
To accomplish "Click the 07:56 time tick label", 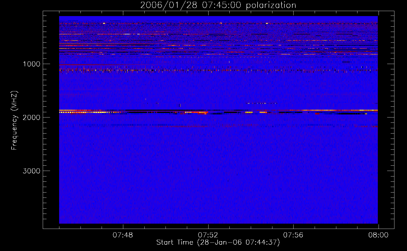I will pyautogui.click(x=293, y=235).
